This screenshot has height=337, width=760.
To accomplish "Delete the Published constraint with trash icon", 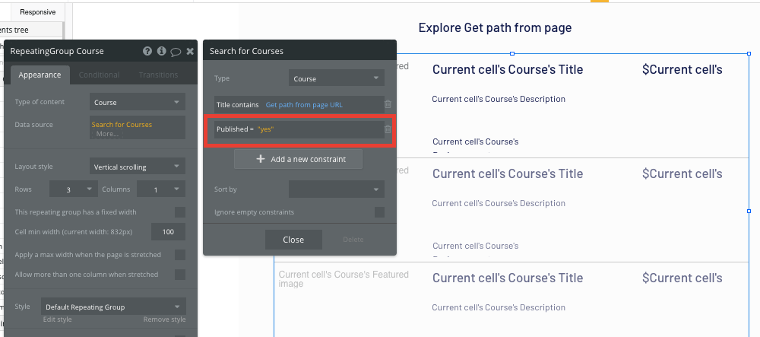I will pos(388,129).
